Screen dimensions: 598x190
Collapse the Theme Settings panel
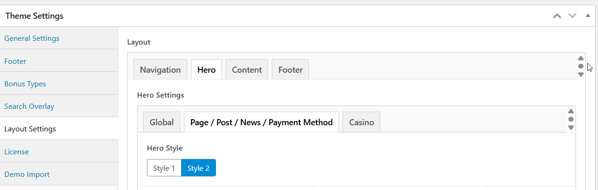588,15
